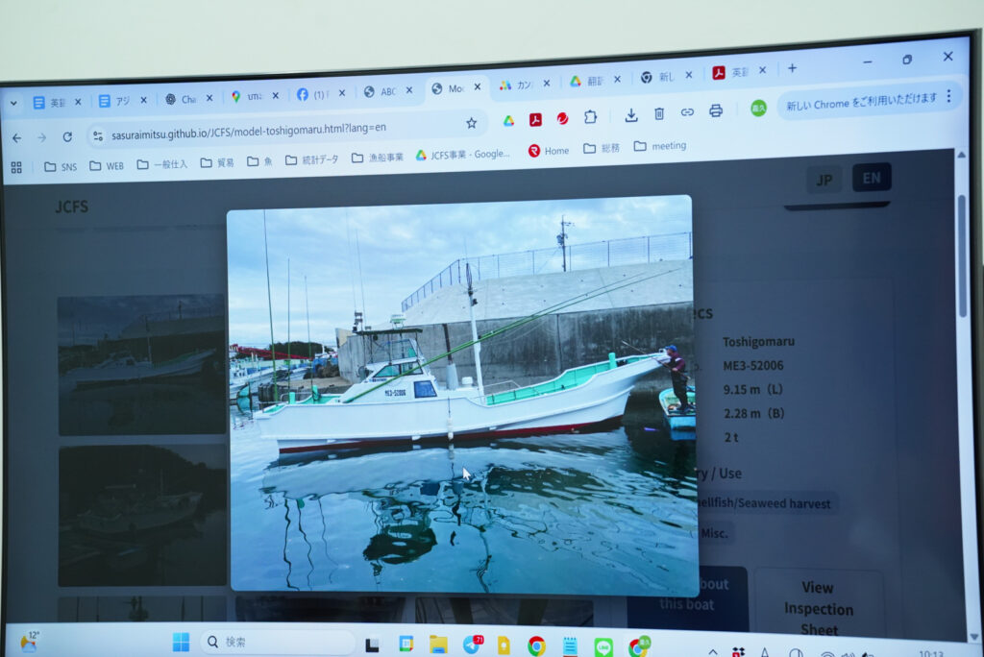Open the apps grid in bookmarks bar
Image resolution: width=984 pixels, height=657 pixels.
click(x=16, y=167)
